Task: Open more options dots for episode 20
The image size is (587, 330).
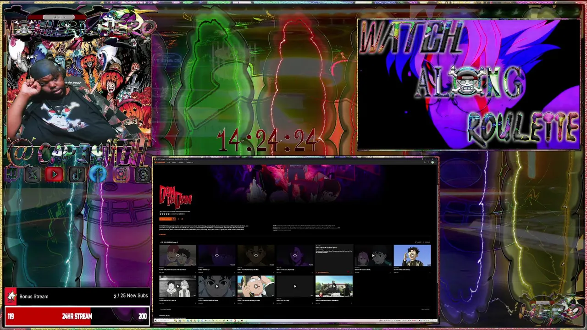Action: click(195, 303)
